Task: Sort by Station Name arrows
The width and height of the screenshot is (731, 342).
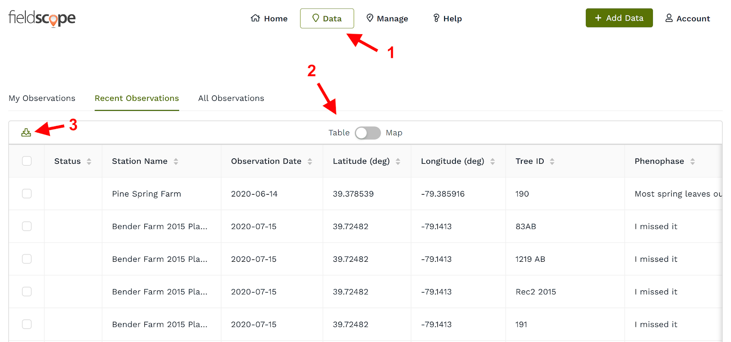Action: pos(176,161)
